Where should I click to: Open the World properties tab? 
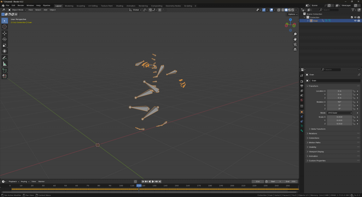pos(302,100)
